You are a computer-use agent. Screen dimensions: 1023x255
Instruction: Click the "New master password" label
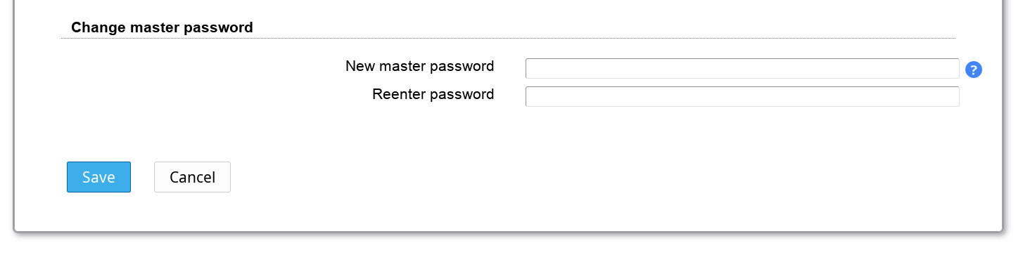point(419,66)
